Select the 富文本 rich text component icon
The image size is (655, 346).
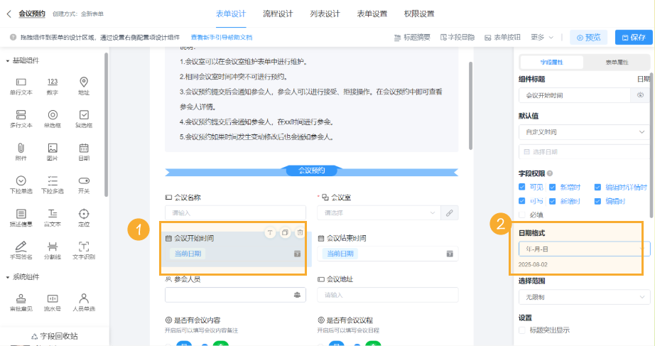(53, 214)
